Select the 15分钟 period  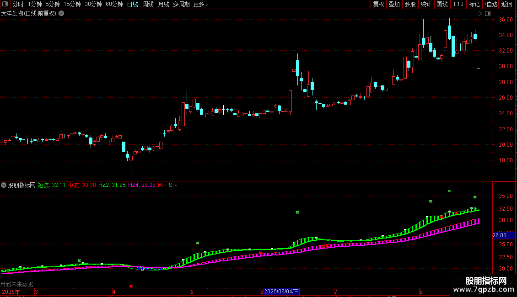pyautogui.click(x=72, y=4)
